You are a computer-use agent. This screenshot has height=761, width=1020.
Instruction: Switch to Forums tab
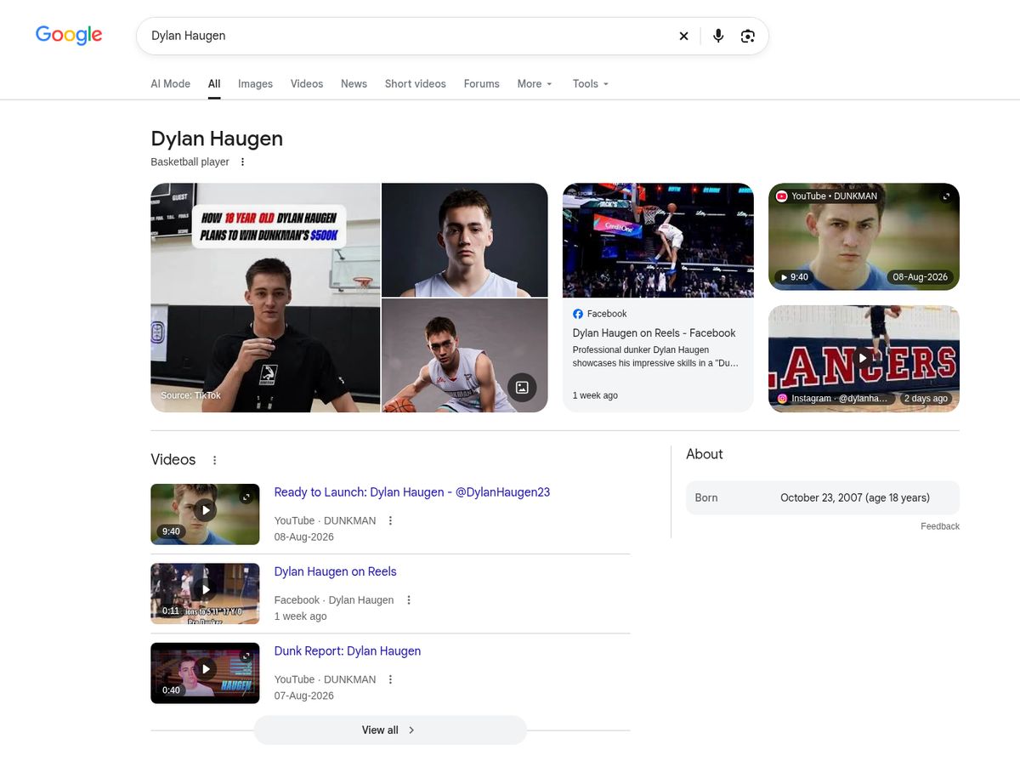pyautogui.click(x=481, y=83)
